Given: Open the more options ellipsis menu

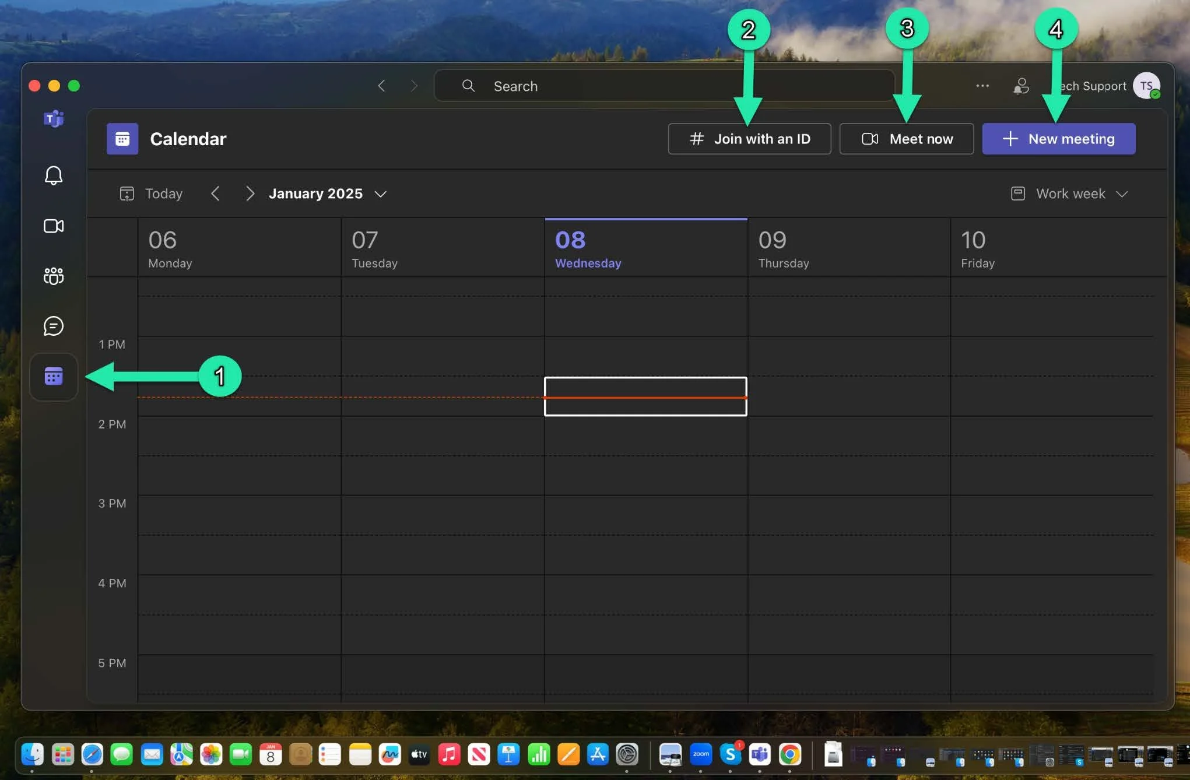Looking at the screenshot, I should point(982,86).
